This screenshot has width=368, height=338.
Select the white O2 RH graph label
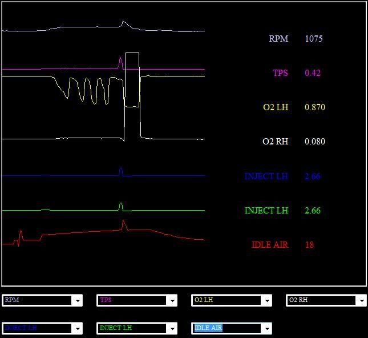pos(276,142)
